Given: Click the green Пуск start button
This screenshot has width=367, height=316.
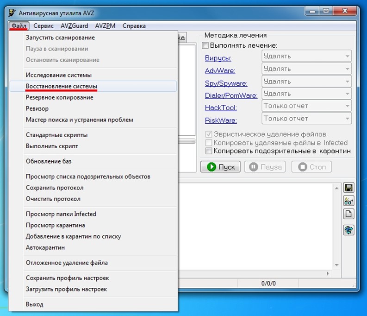Looking at the screenshot, I should (220, 167).
